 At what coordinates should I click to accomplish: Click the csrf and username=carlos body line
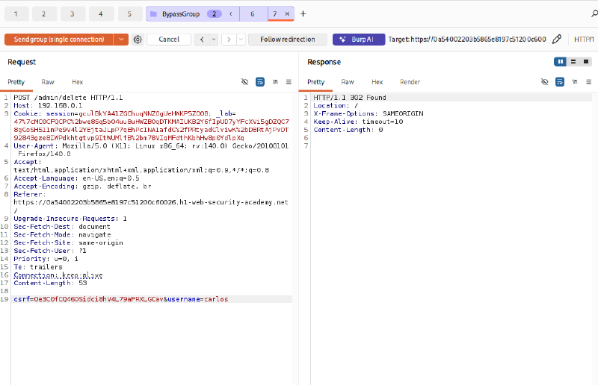(121, 299)
